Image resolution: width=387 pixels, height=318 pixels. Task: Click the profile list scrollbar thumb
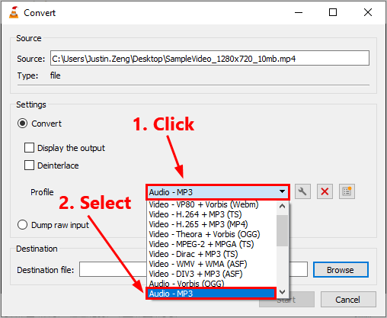[x=282, y=230]
